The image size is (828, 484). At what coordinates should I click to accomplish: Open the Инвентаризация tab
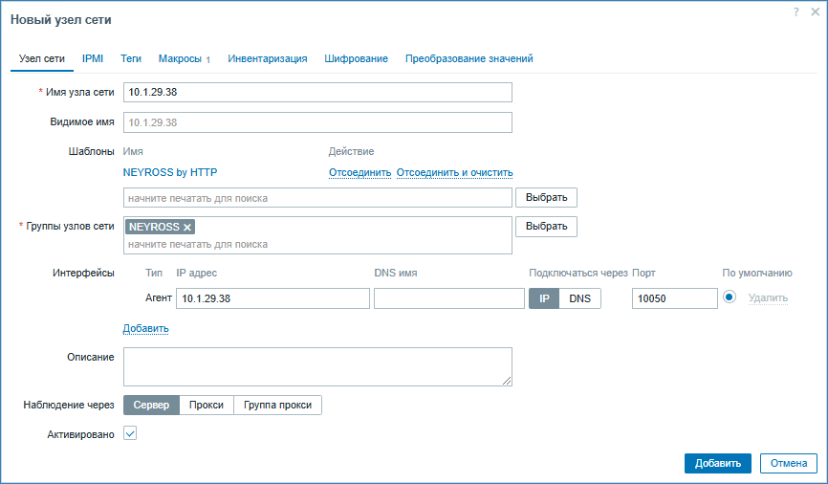tap(267, 58)
